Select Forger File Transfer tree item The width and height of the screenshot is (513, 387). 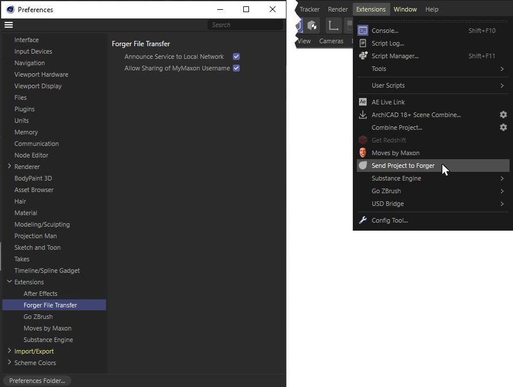tap(54, 305)
